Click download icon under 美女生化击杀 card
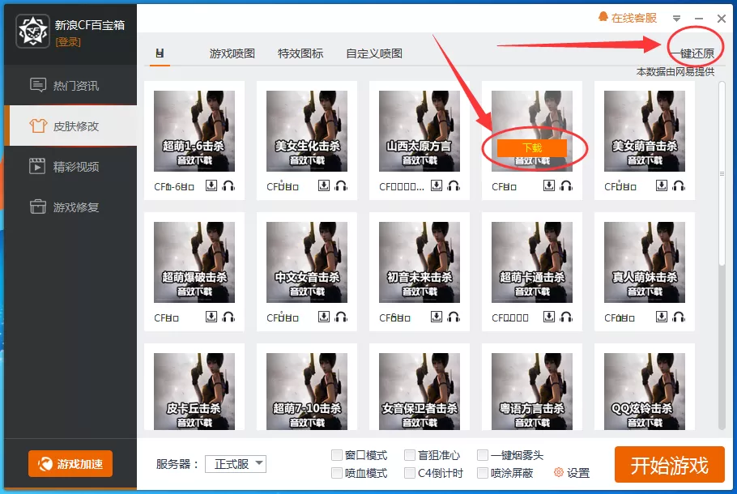This screenshot has width=737, height=494. (x=324, y=185)
